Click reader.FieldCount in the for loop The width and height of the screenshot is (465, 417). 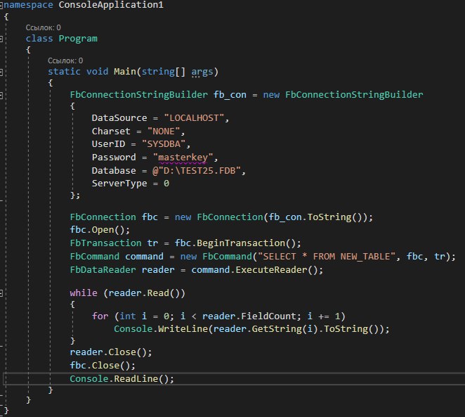coord(249,316)
